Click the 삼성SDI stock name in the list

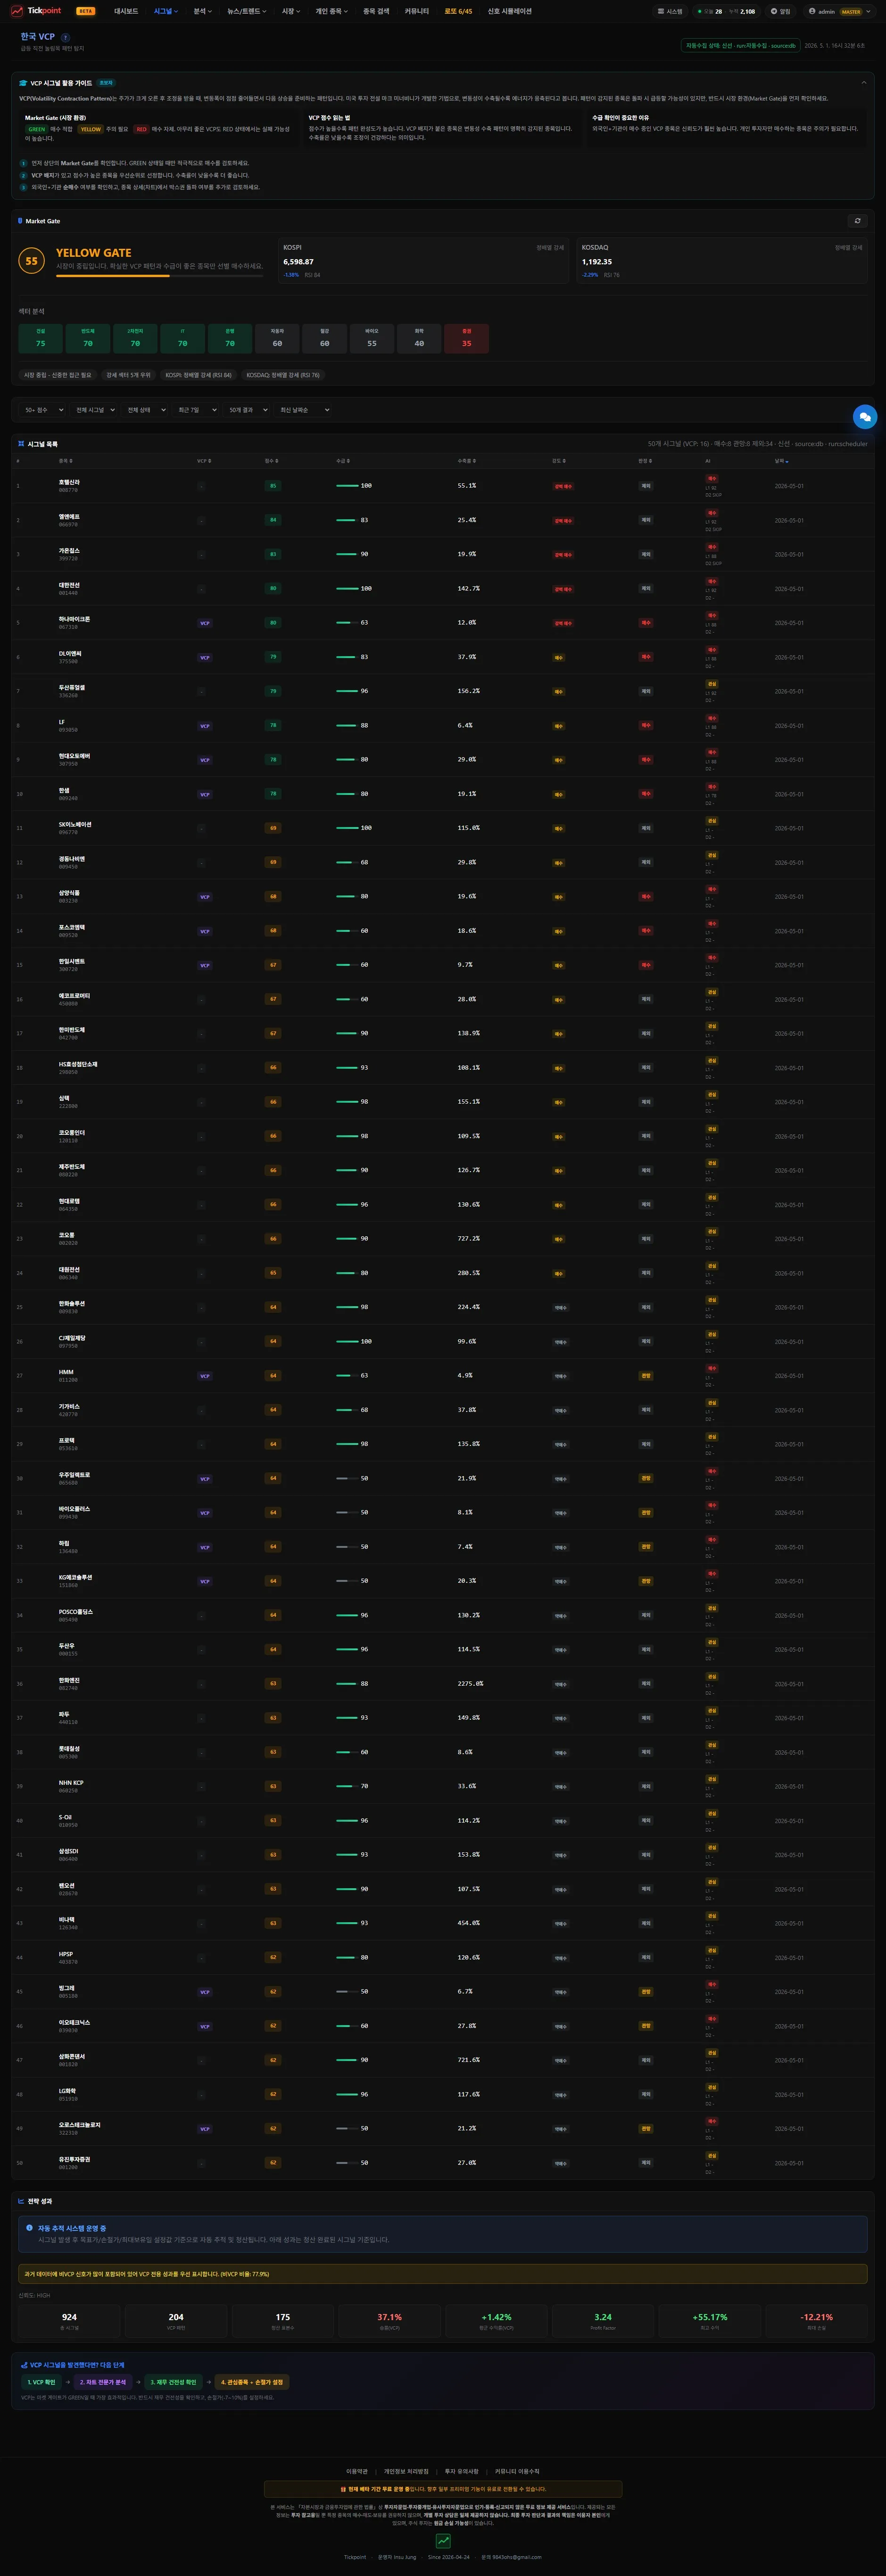coord(68,1851)
